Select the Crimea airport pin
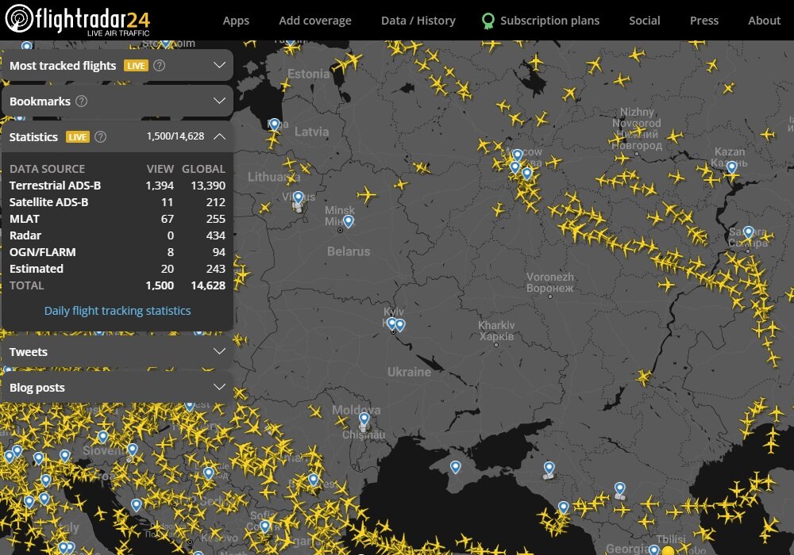This screenshot has height=555, width=794. click(455, 467)
